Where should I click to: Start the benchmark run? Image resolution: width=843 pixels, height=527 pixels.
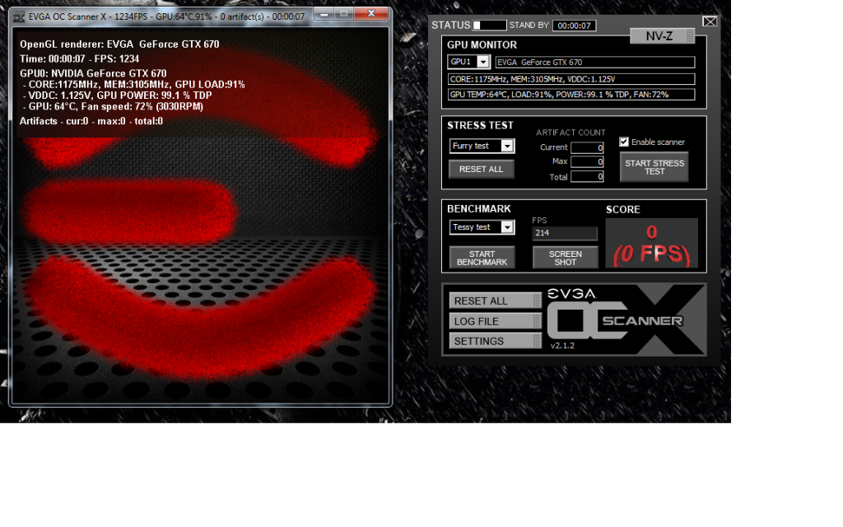click(482, 258)
